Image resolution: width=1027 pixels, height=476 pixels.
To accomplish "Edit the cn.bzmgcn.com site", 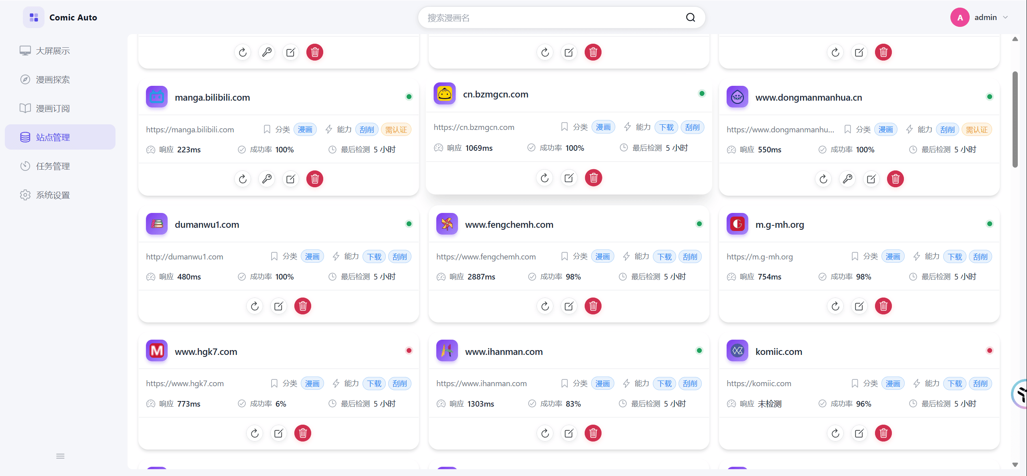I will click(569, 178).
